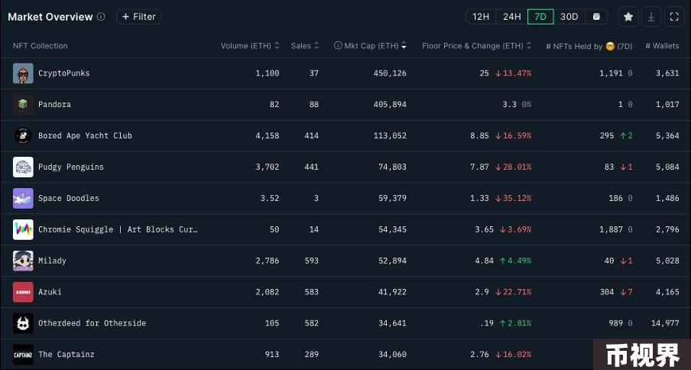
Task: Open the Bored Ape Yacht Club name
Action: tap(85, 135)
